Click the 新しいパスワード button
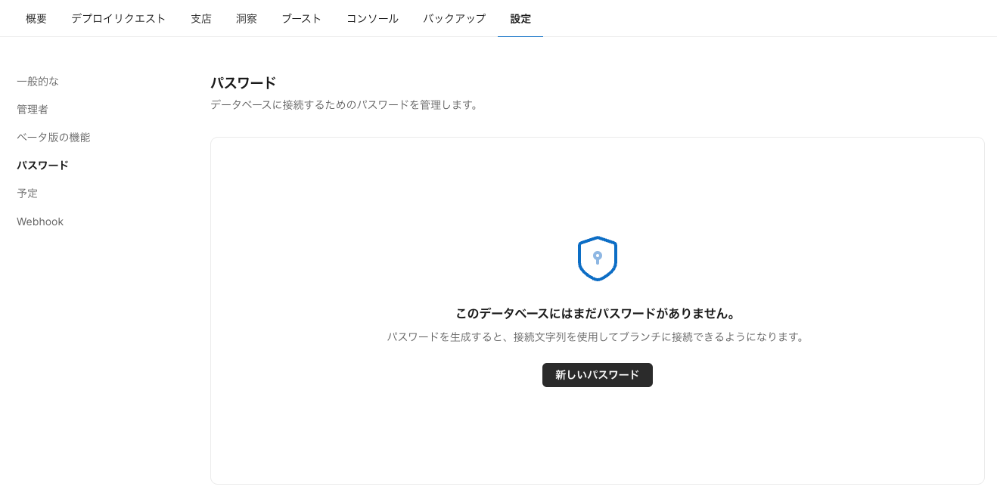Image resolution: width=997 pixels, height=496 pixels. [598, 375]
